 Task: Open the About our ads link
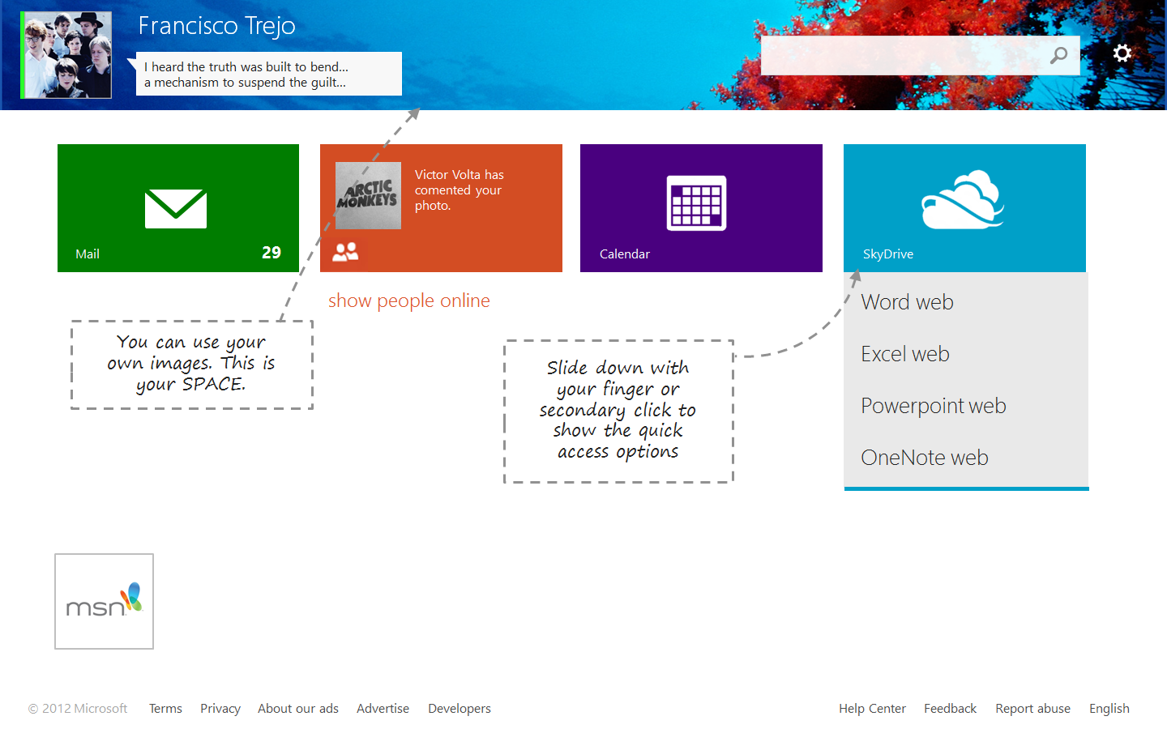tap(298, 709)
